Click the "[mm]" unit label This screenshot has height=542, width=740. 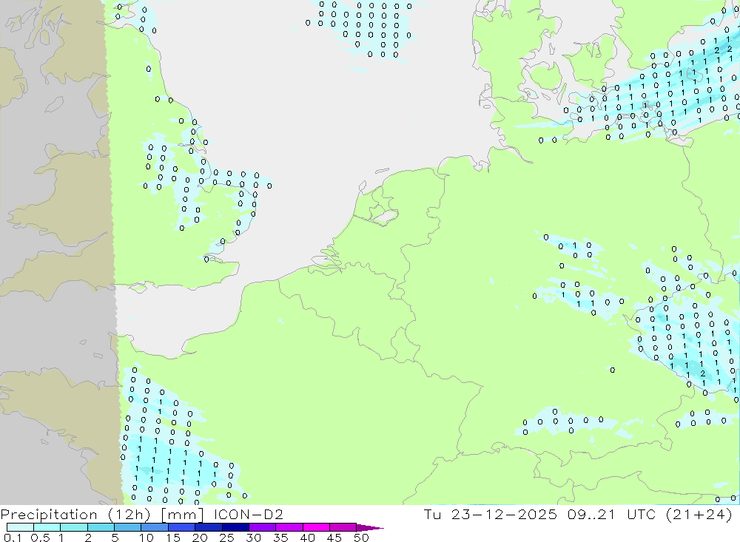tap(182, 514)
